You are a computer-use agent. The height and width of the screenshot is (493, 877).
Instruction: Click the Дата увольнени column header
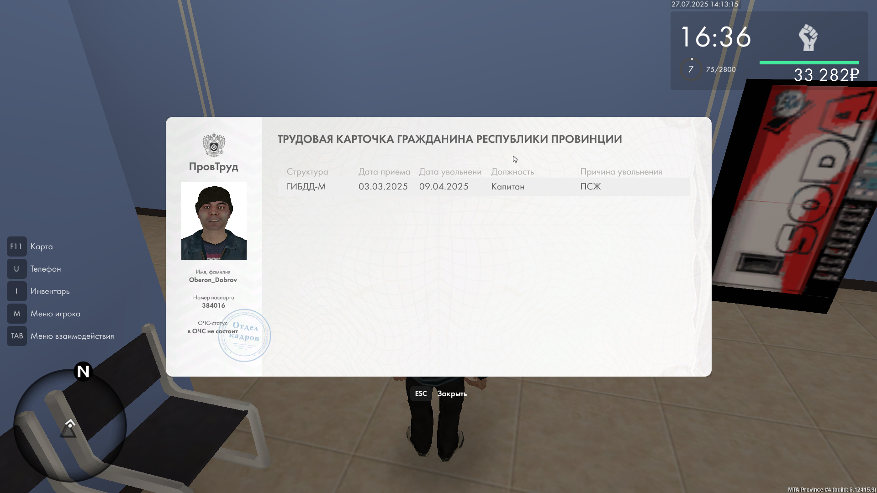450,172
